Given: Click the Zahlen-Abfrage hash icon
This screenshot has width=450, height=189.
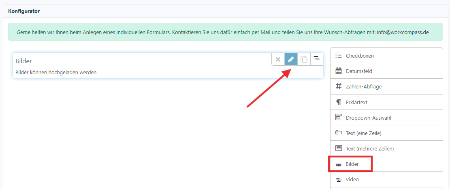Looking at the screenshot, I should pyautogui.click(x=339, y=86).
